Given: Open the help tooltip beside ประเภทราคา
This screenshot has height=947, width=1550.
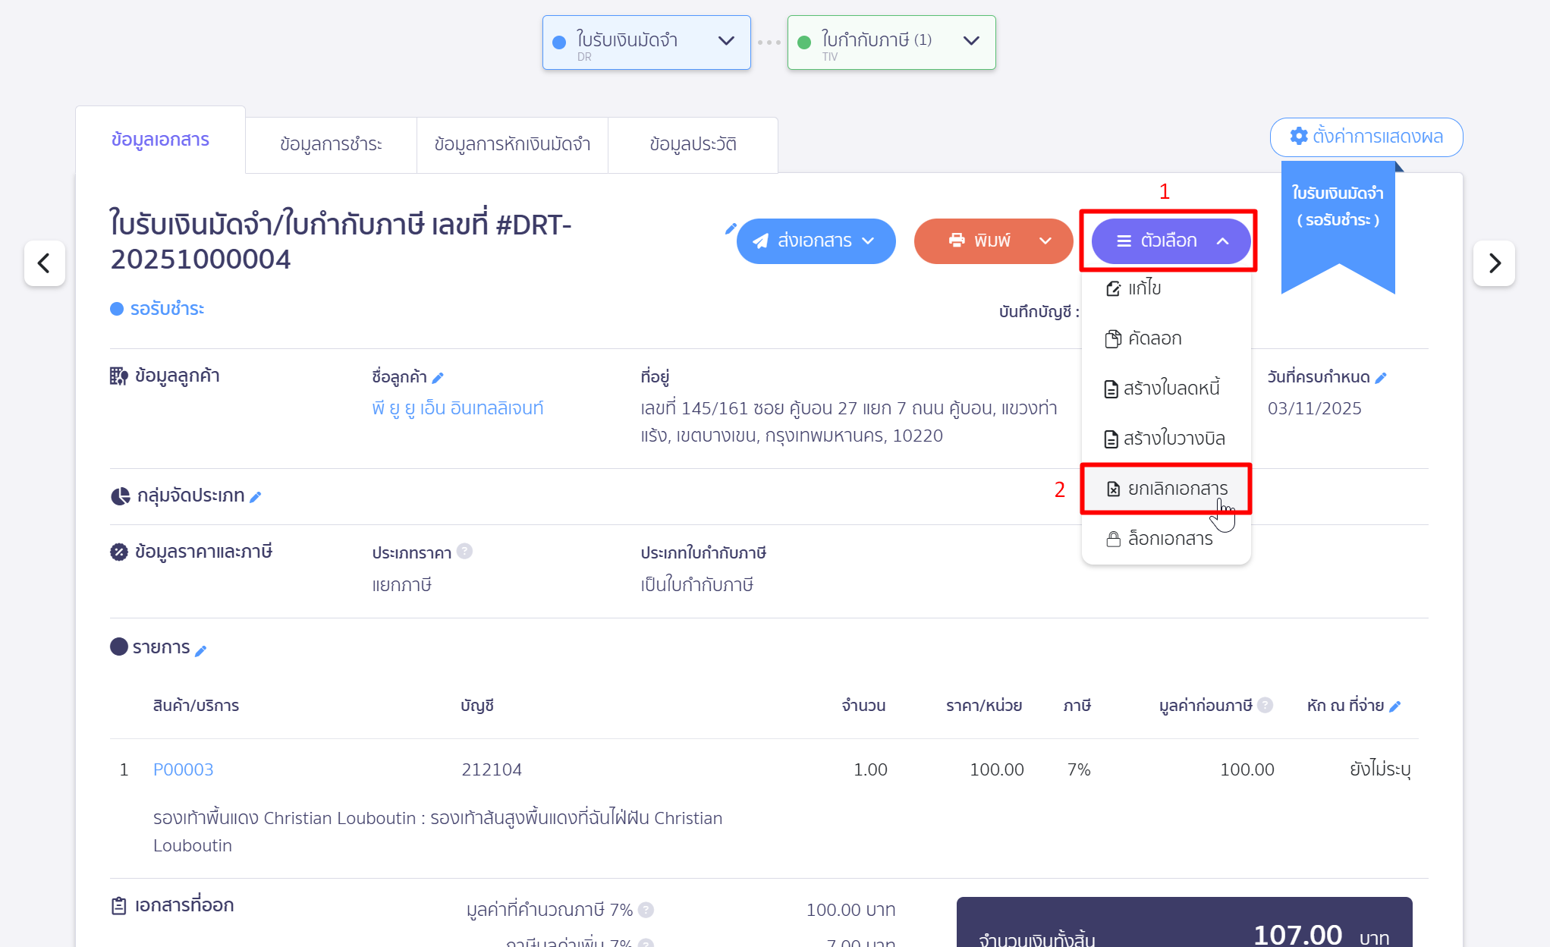Looking at the screenshot, I should [465, 552].
